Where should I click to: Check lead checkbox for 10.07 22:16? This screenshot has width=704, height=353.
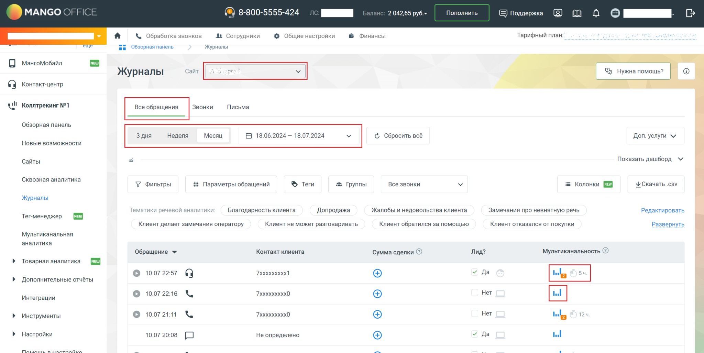[474, 293]
